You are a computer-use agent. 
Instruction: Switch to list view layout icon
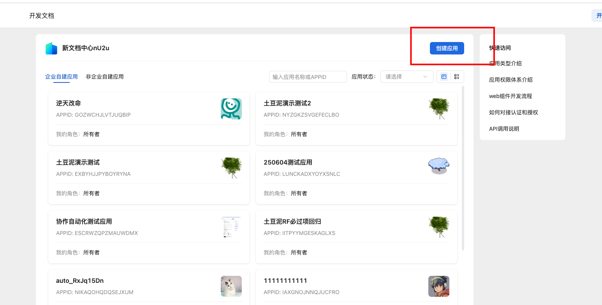coord(457,77)
